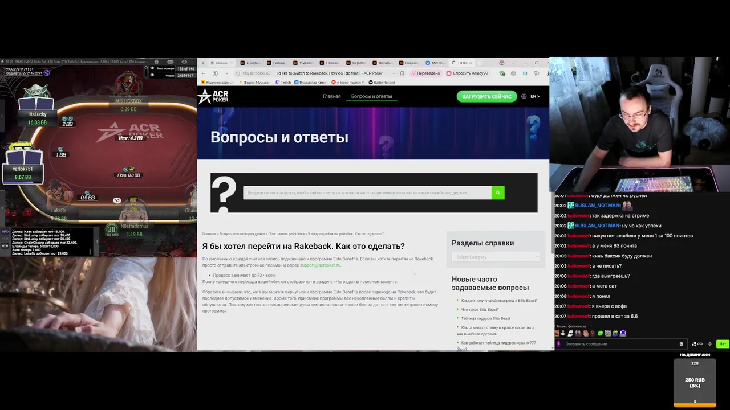Collapse the poker chat log arrow
The image size is (730, 410).
point(96,241)
